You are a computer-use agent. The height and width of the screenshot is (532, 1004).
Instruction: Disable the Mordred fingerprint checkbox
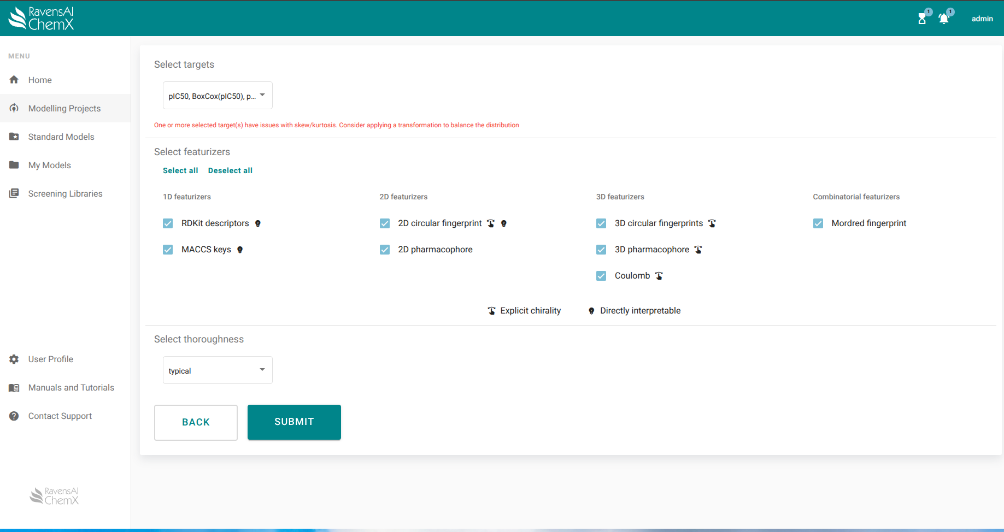click(818, 223)
